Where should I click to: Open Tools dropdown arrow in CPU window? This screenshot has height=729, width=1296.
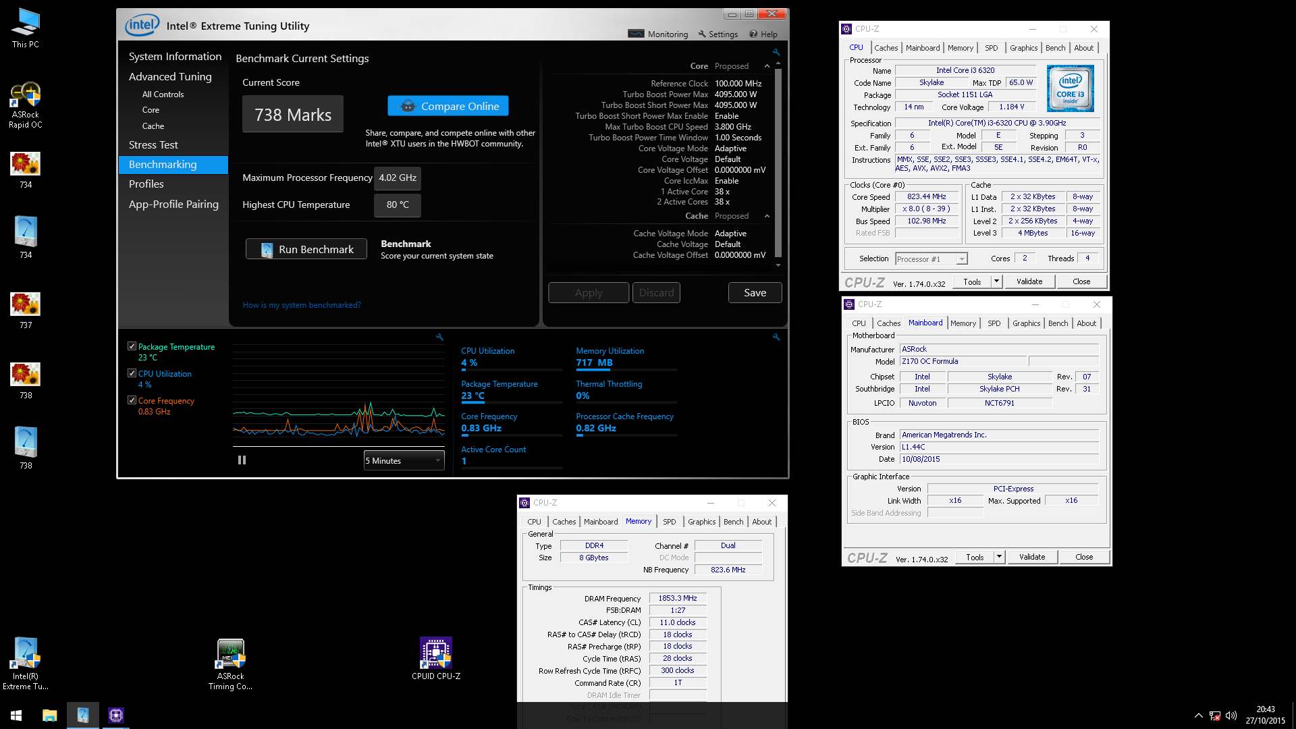coord(996,281)
